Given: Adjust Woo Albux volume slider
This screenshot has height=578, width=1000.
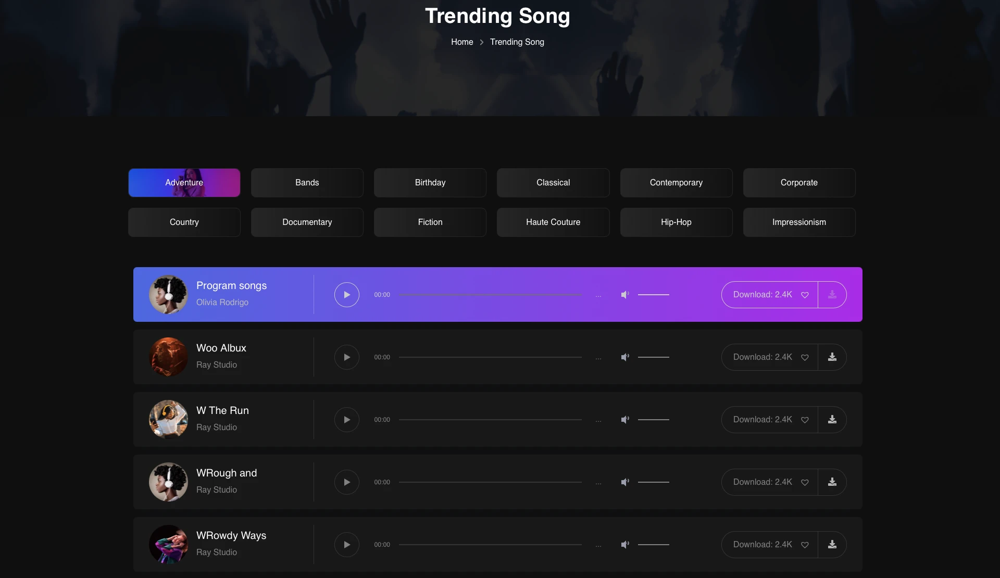Looking at the screenshot, I should [x=654, y=357].
